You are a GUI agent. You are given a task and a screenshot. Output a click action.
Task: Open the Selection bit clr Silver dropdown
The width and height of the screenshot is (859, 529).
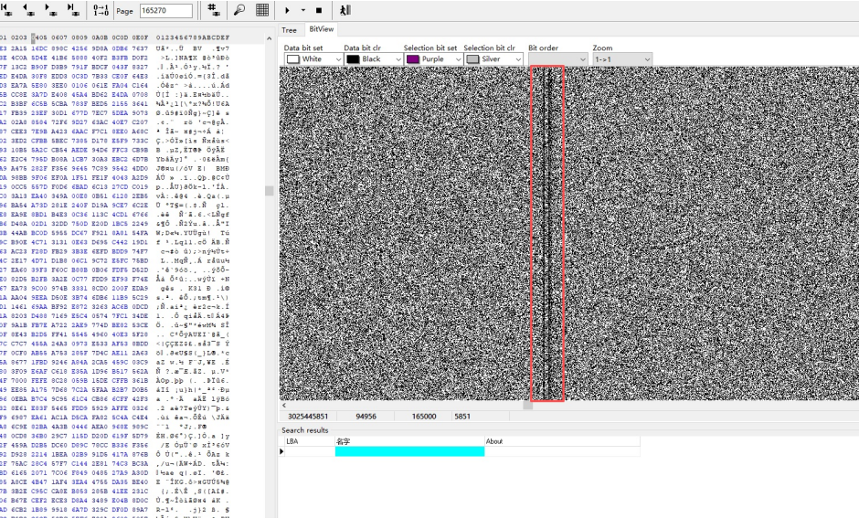coord(493,59)
